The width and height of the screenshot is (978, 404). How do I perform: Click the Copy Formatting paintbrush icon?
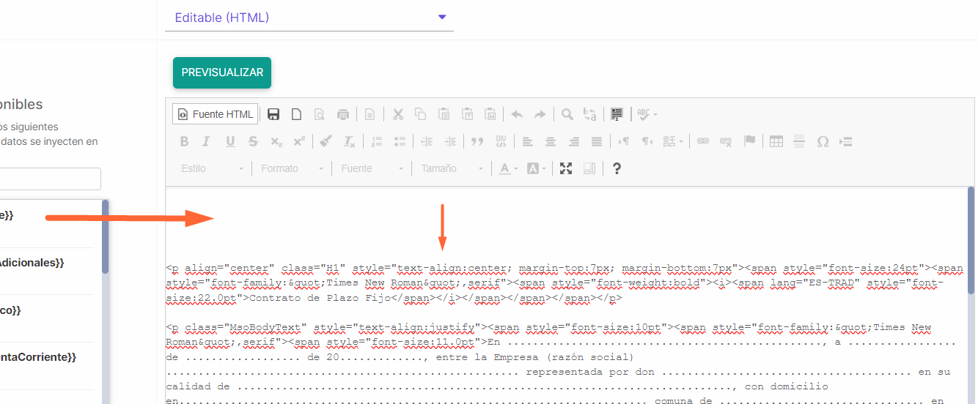pos(326,141)
